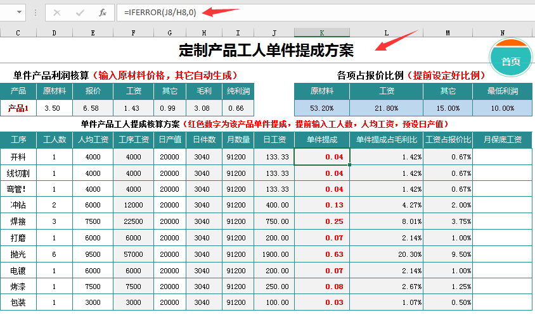Select wage ratio 21.80%
535x315 pixels.
tap(386, 108)
